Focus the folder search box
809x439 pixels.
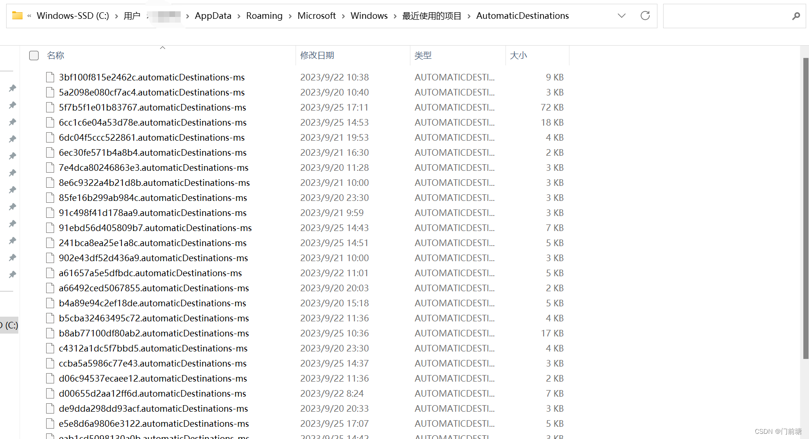click(734, 16)
